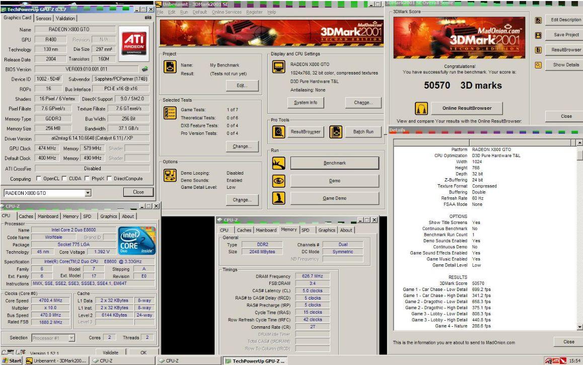Click the Show Details button
This screenshot has width=583, height=365.
point(565,64)
